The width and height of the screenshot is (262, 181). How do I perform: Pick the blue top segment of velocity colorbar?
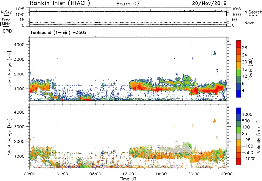pos(239,111)
